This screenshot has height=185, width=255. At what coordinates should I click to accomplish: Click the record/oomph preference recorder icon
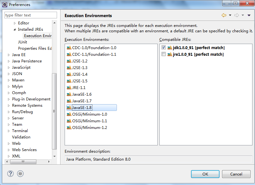point(20,174)
